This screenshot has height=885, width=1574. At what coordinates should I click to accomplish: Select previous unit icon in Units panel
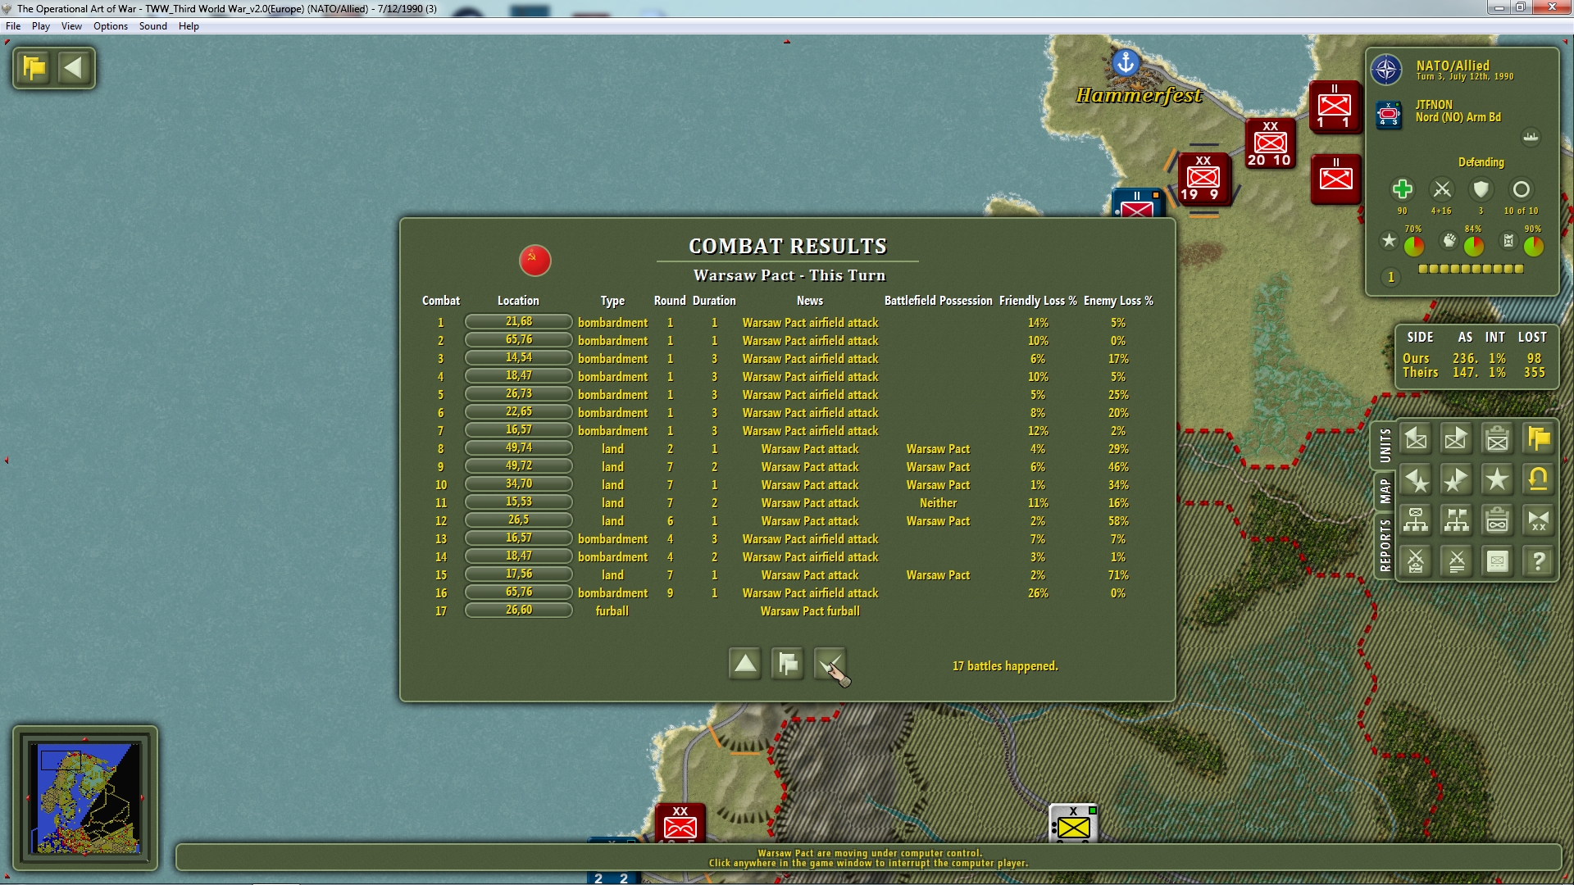(x=1416, y=439)
